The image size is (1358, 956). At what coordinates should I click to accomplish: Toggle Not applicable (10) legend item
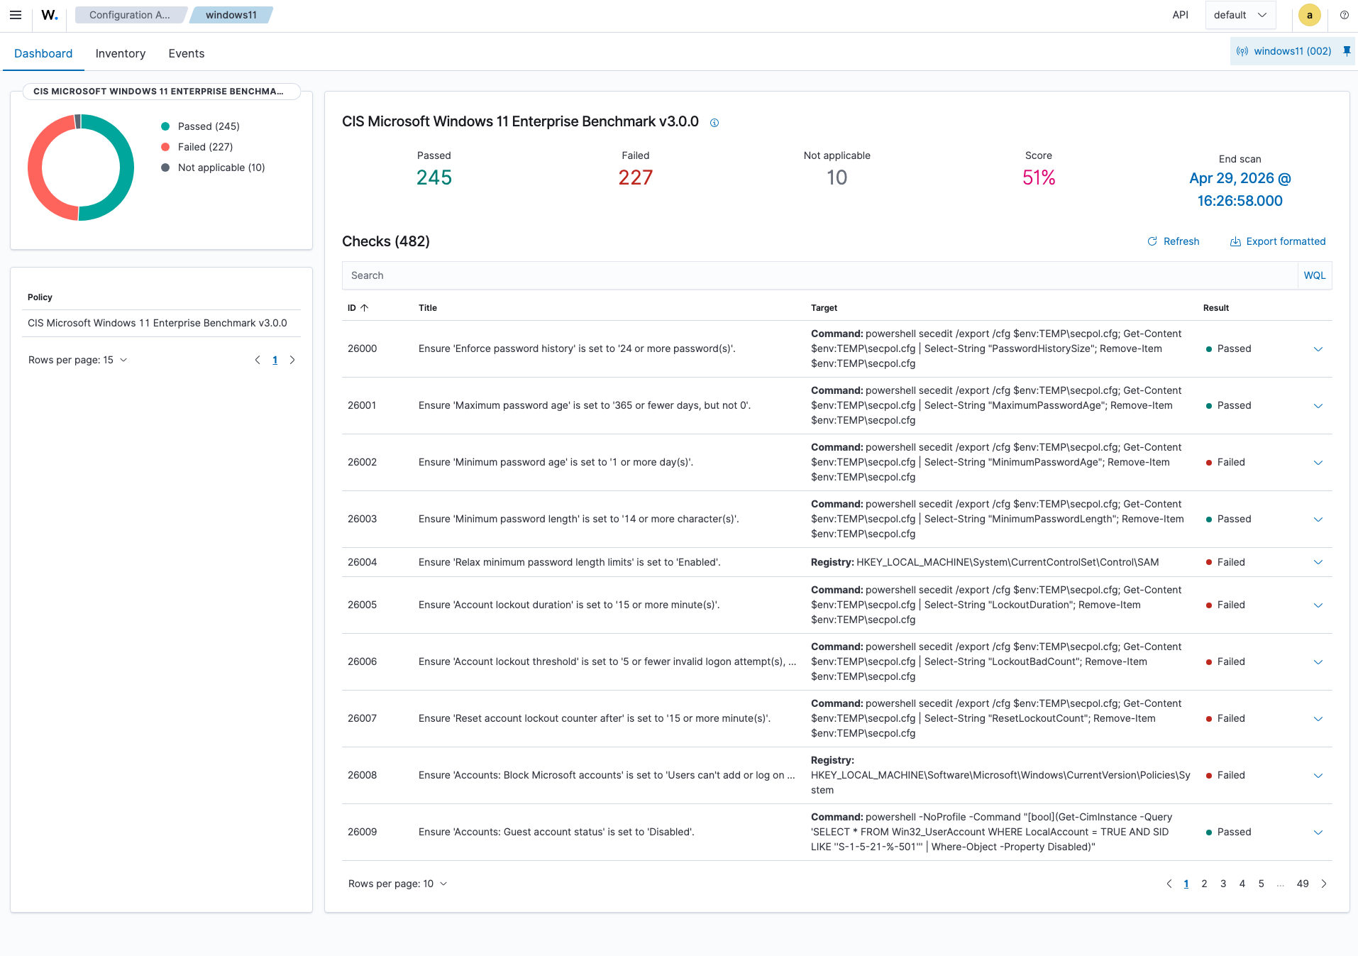point(214,167)
